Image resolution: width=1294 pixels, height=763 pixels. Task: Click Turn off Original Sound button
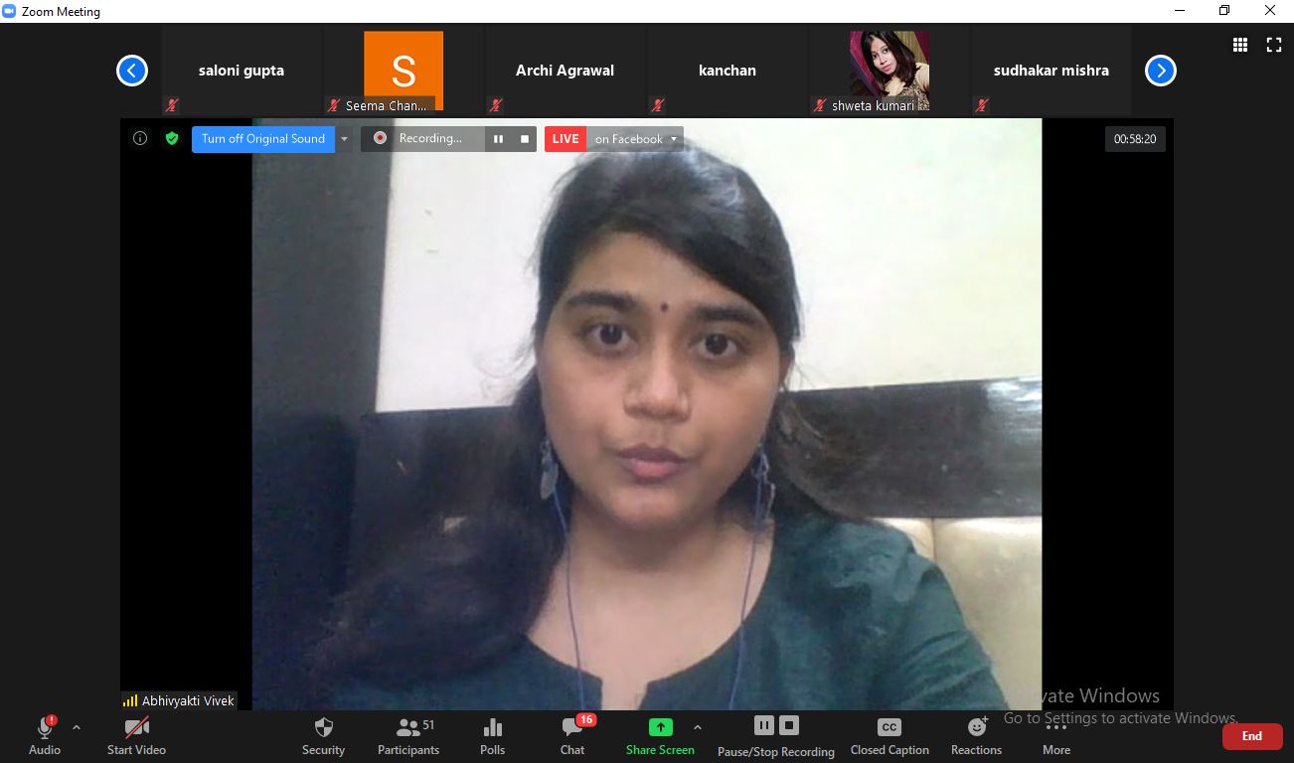(x=263, y=139)
